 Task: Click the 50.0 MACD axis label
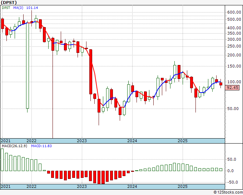pyautogui.click(x=232, y=160)
